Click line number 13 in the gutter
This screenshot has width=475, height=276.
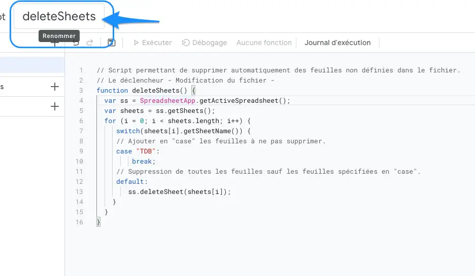(79, 191)
